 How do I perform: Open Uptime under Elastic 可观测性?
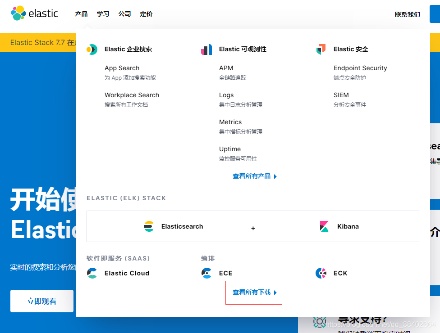tap(230, 149)
